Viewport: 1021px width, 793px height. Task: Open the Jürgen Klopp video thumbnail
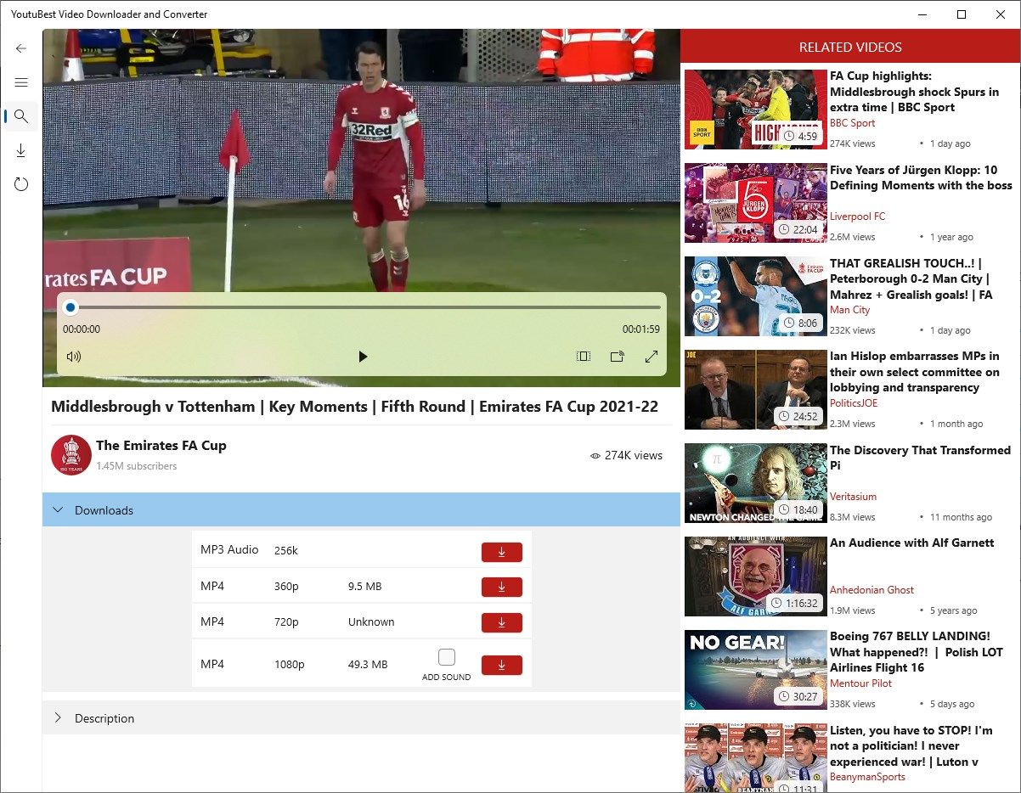pos(756,203)
